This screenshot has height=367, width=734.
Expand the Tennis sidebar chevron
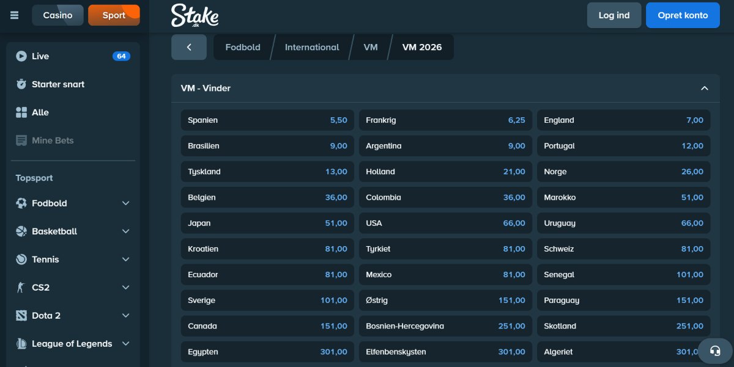click(126, 260)
